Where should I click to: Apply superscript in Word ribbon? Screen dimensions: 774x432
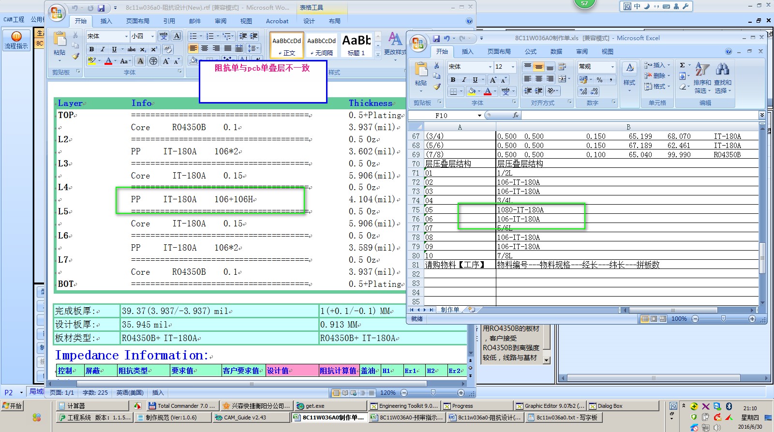[154, 49]
